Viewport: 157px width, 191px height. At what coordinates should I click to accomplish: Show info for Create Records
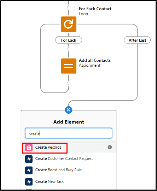click(x=110, y=147)
